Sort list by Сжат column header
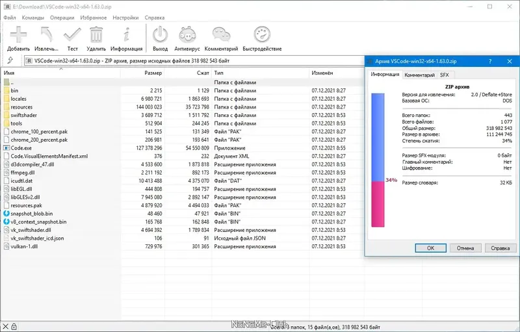 tap(188, 73)
